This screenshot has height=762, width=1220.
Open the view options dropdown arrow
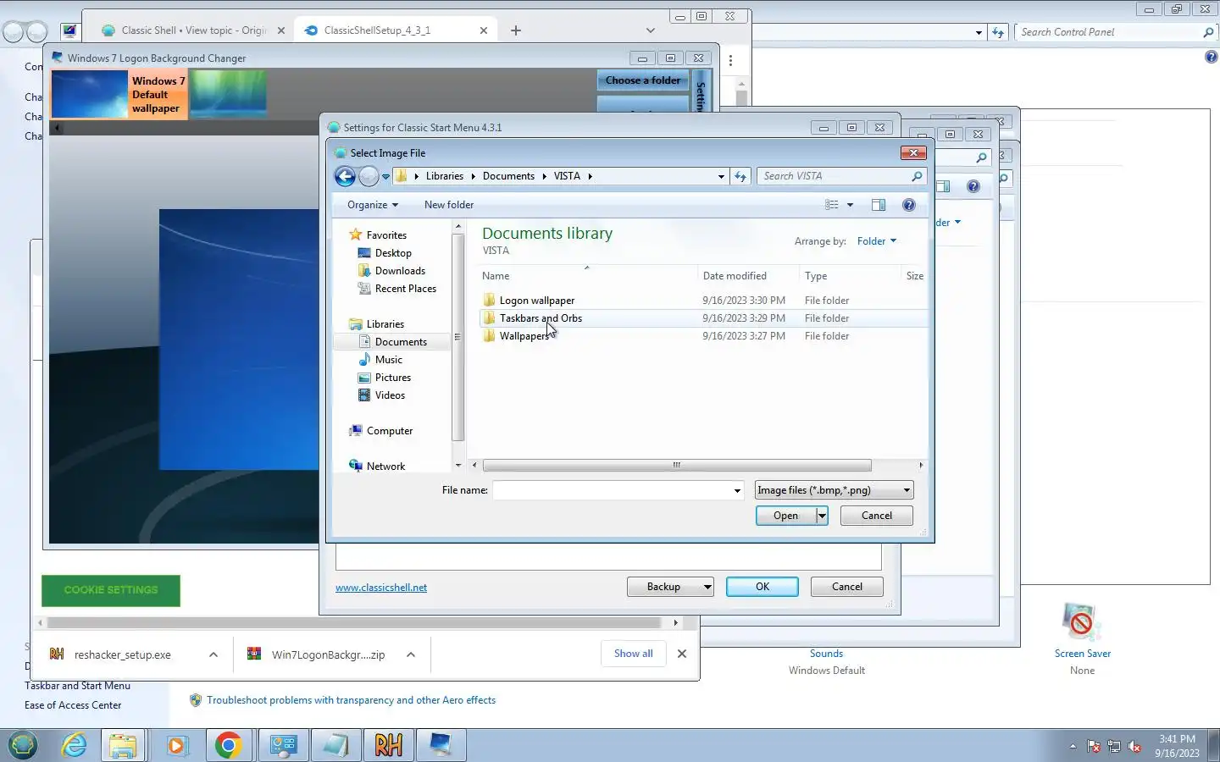(850, 205)
